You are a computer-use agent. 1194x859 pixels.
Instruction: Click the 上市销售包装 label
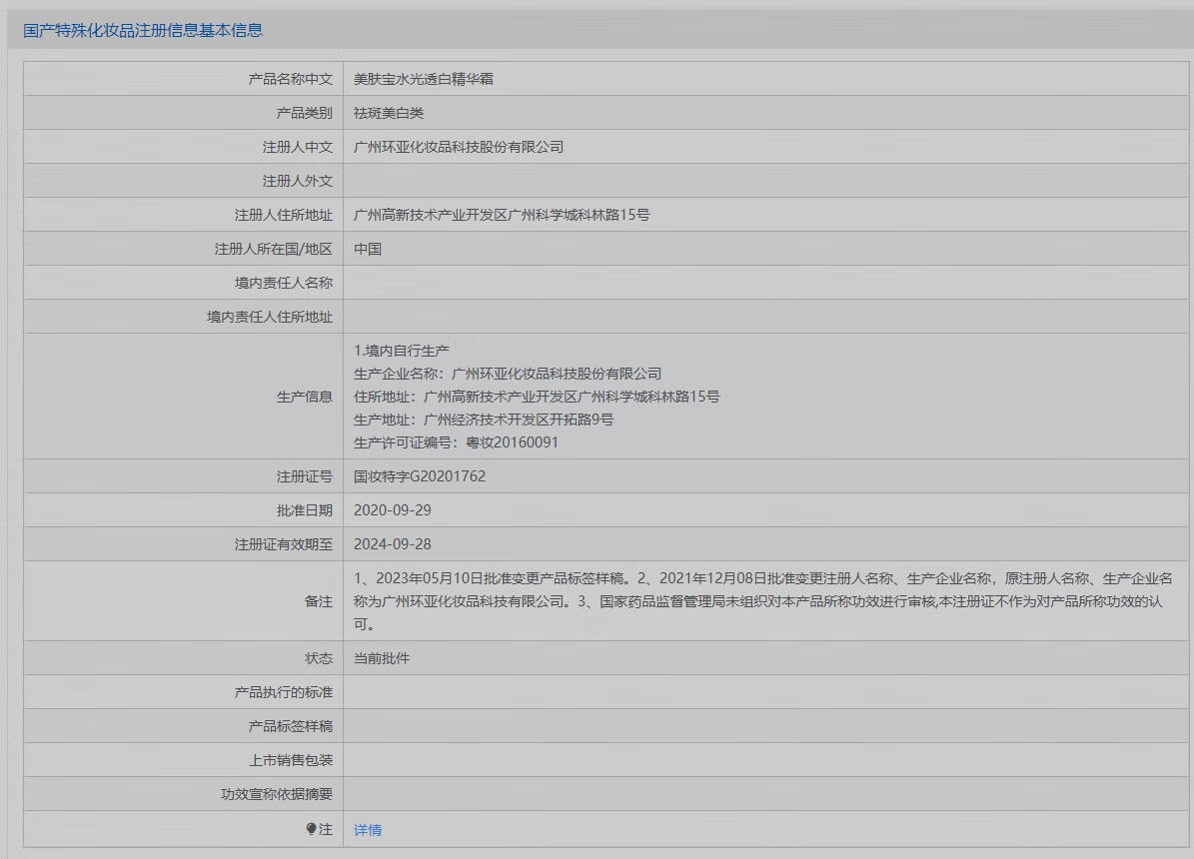click(x=290, y=760)
